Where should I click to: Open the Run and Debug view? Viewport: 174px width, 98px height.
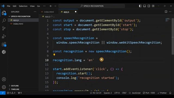tap(4, 36)
